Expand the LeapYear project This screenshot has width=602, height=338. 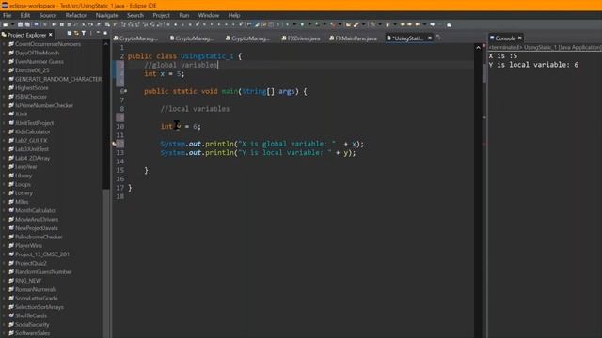point(4,167)
